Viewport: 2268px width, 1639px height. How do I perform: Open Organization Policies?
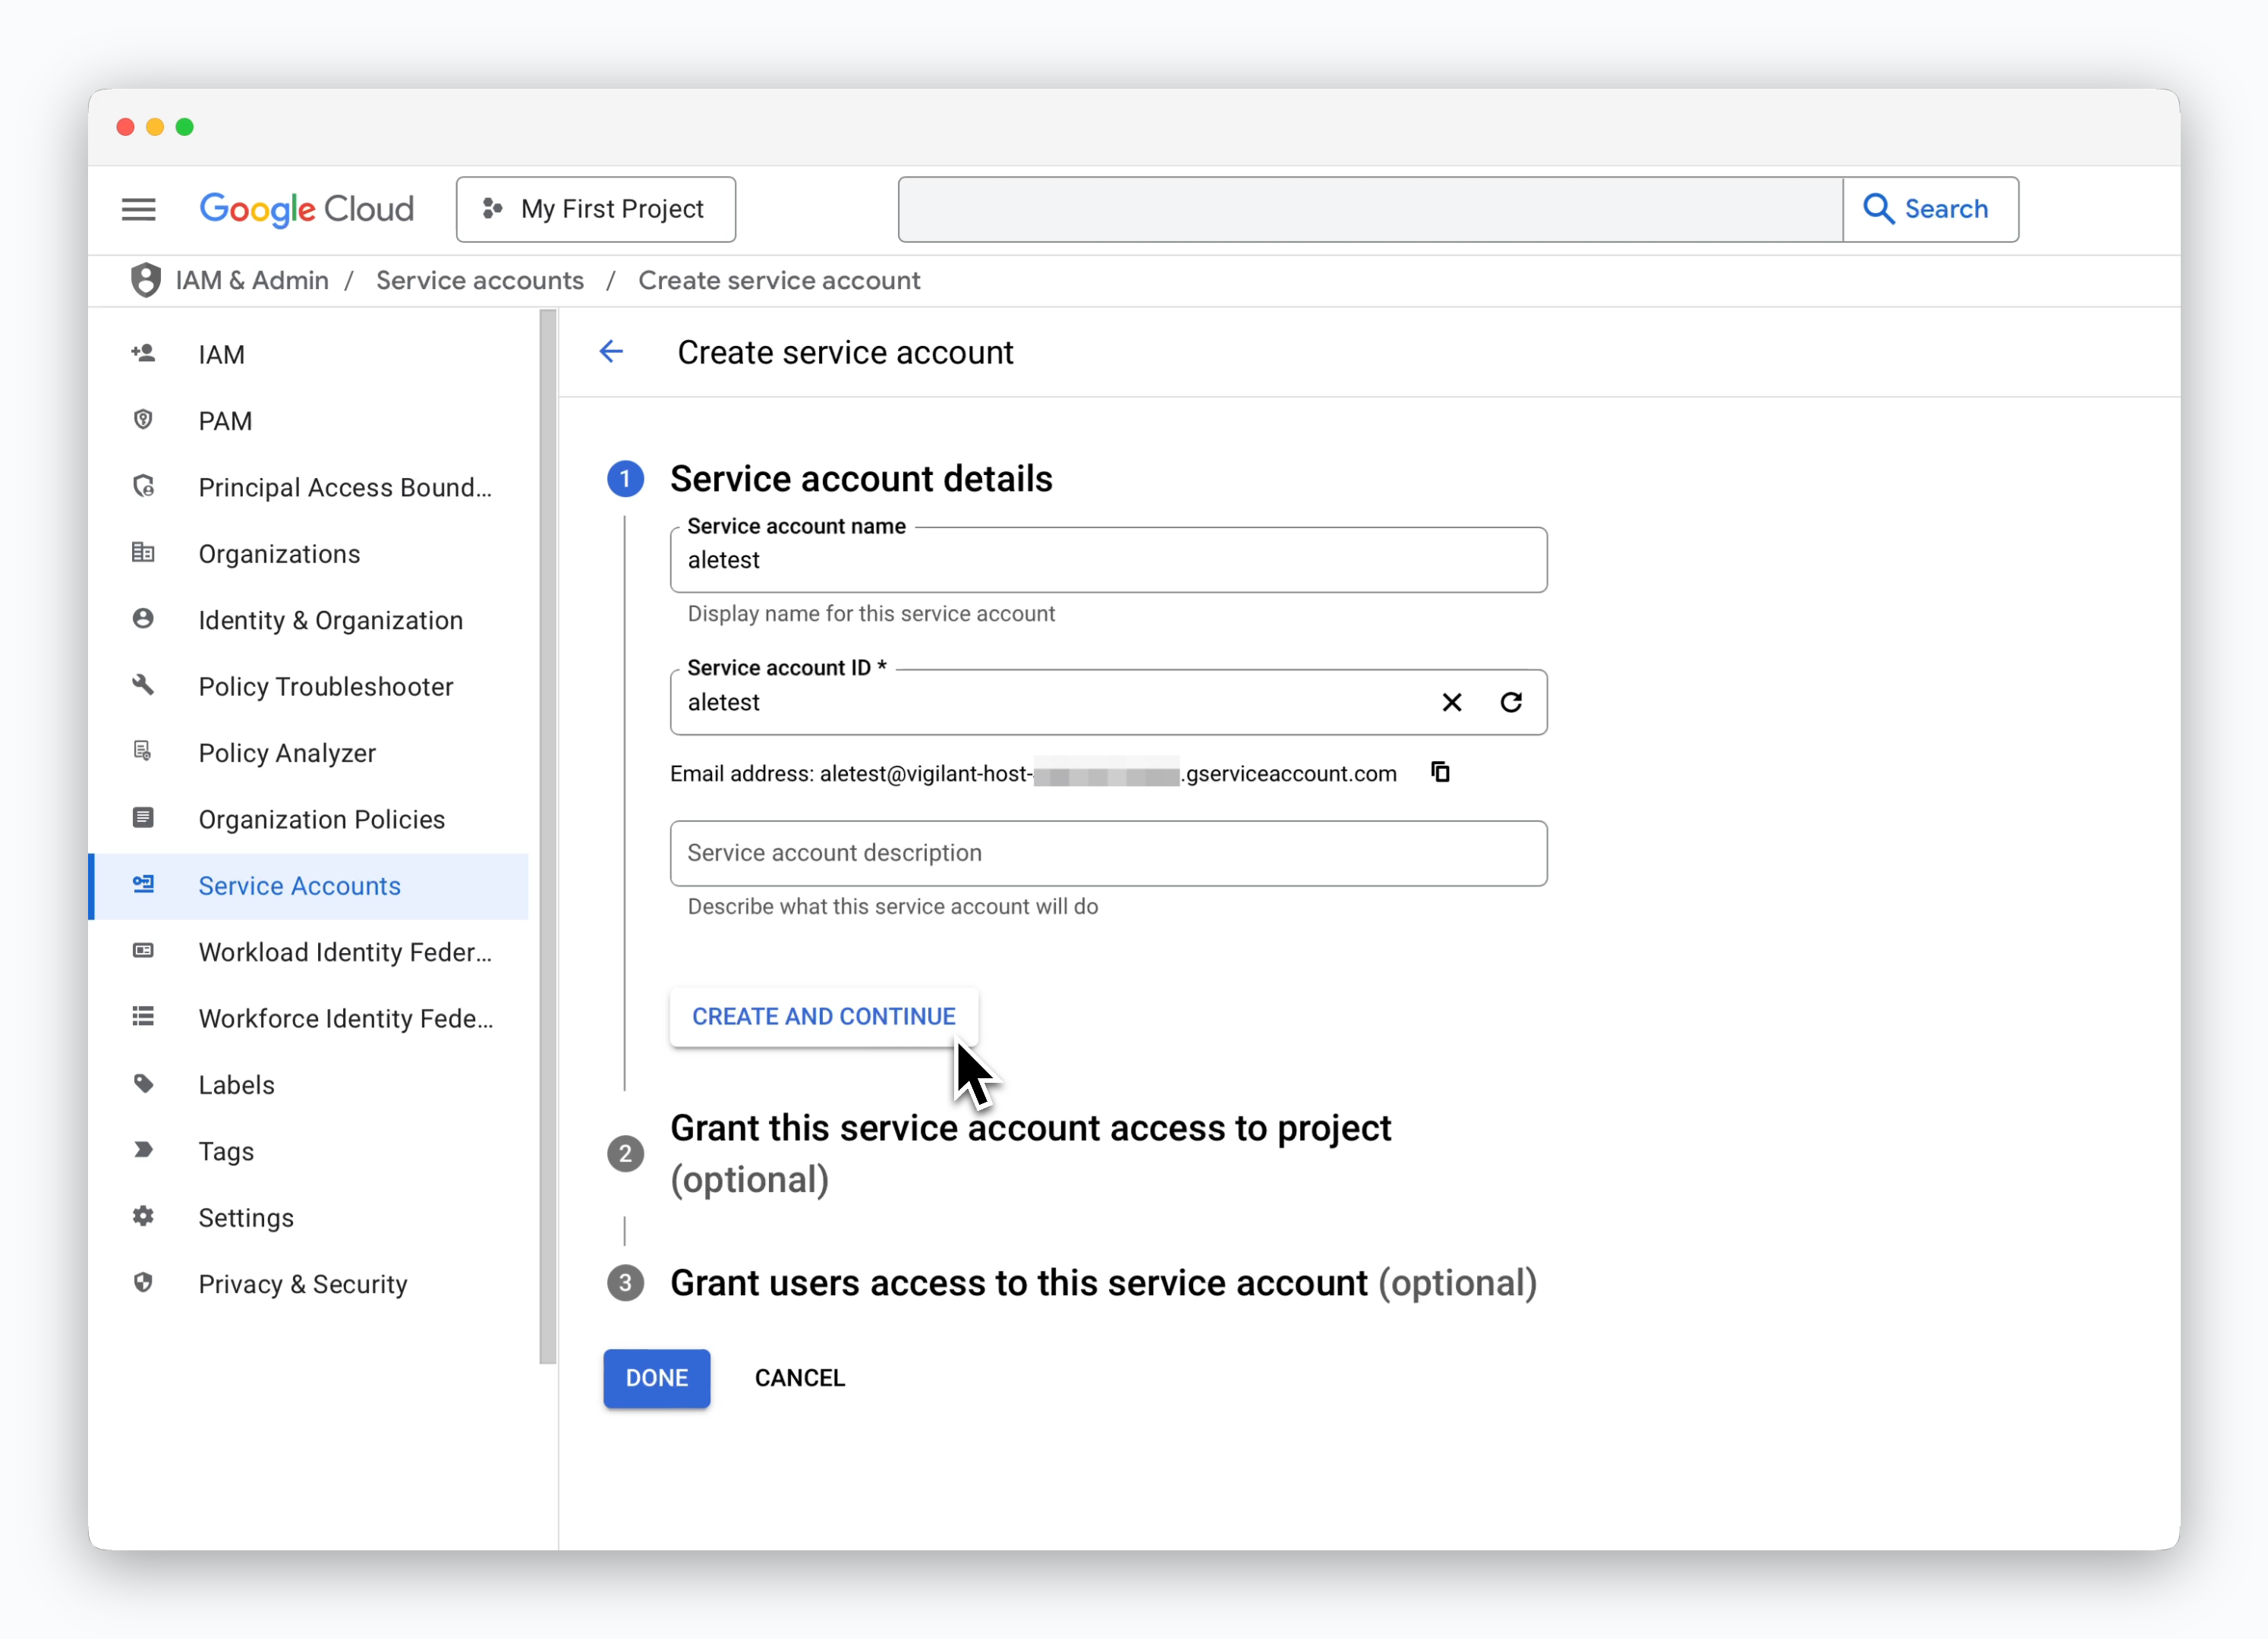tap(308, 819)
